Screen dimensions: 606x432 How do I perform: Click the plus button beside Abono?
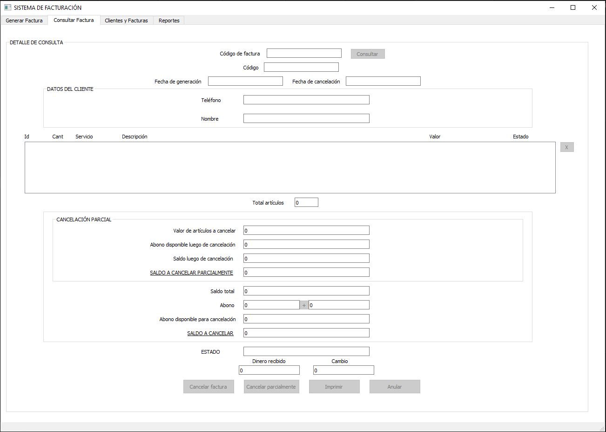pyautogui.click(x=304, y=305)
